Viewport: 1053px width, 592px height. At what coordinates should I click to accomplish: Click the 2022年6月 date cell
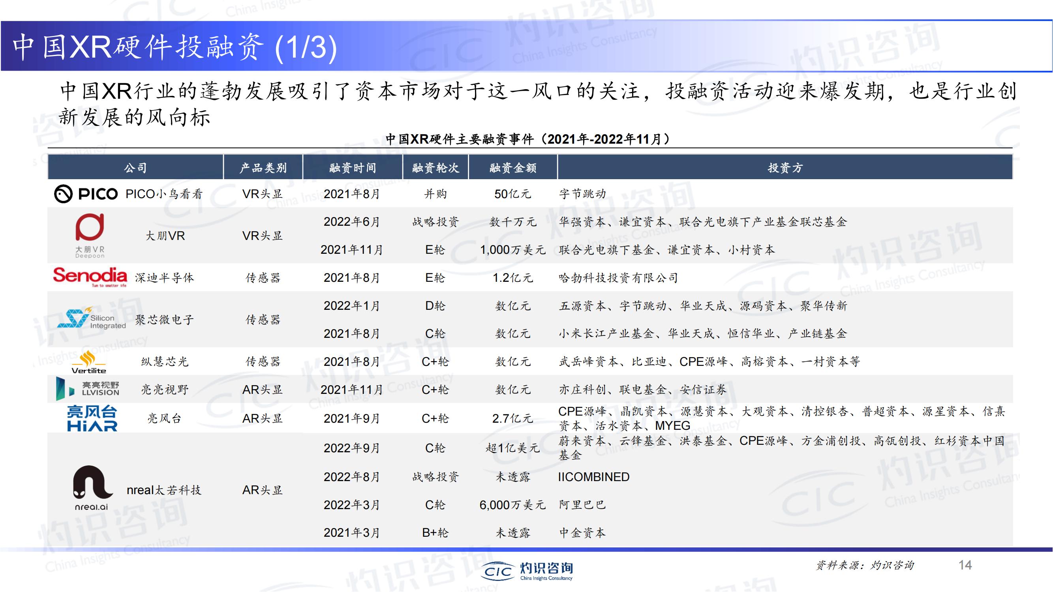tap(352, 222)
